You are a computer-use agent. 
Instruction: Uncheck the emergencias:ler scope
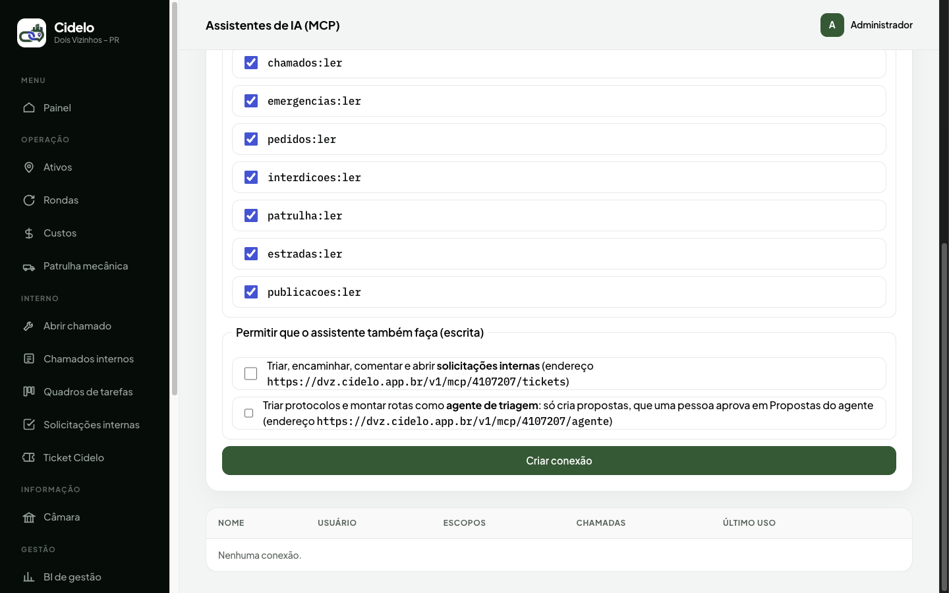point(251,101)
